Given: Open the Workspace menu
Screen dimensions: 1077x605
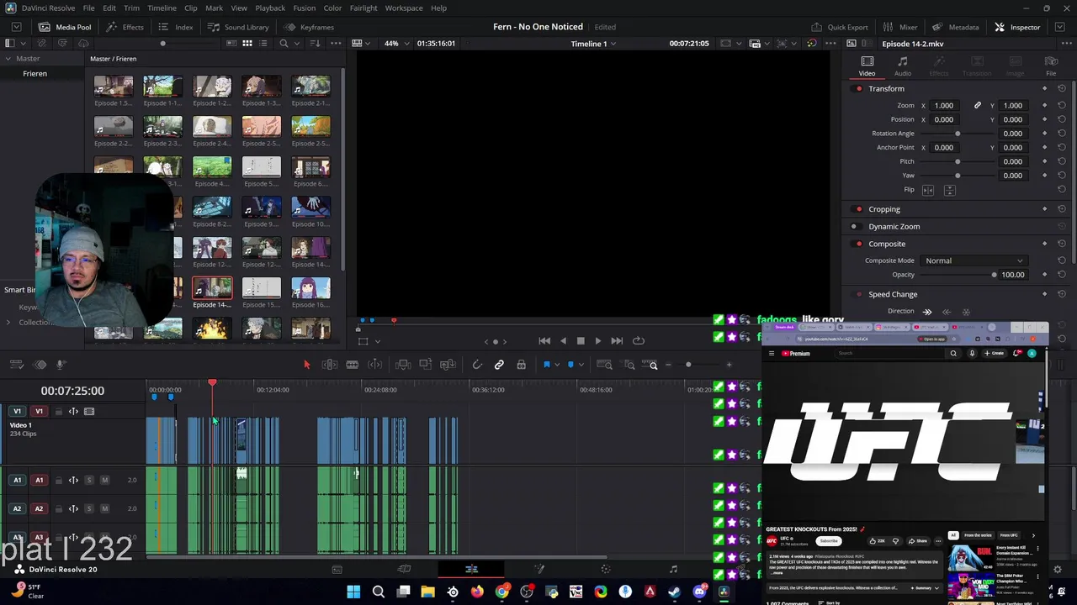Looking at the screenshot, I should coord(404,8).
